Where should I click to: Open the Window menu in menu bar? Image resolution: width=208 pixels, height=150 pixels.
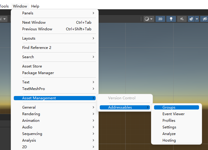click(x=20, y=6)
